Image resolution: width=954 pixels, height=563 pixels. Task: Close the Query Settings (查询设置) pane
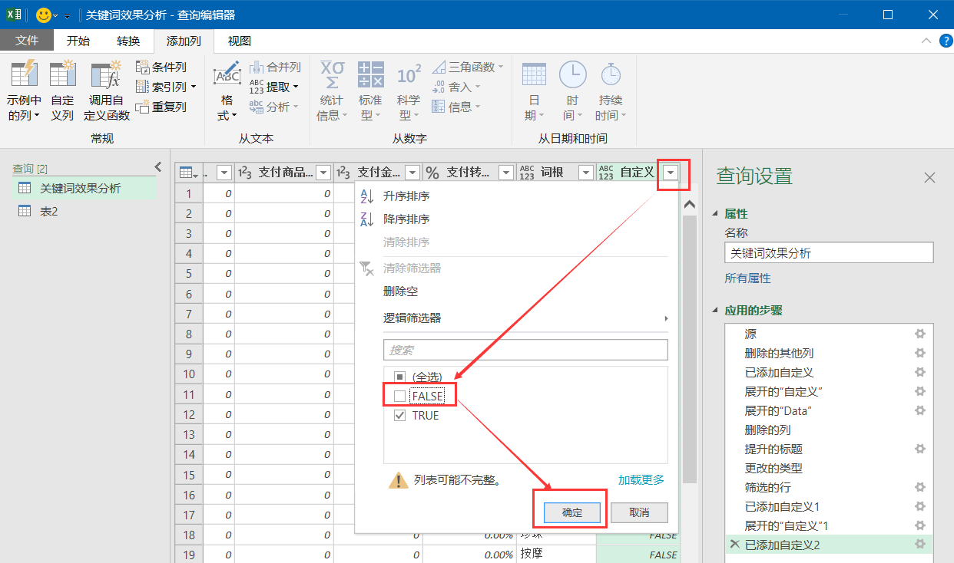(929, 177)
